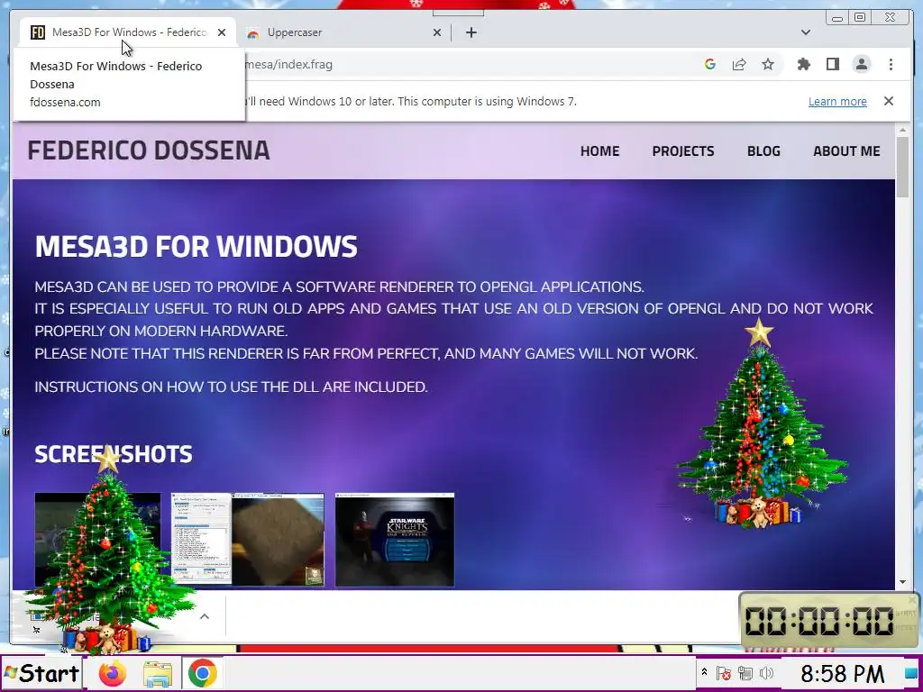Toggle the browser side panel
Screen dimensions: 923x692
click(832, 65)
